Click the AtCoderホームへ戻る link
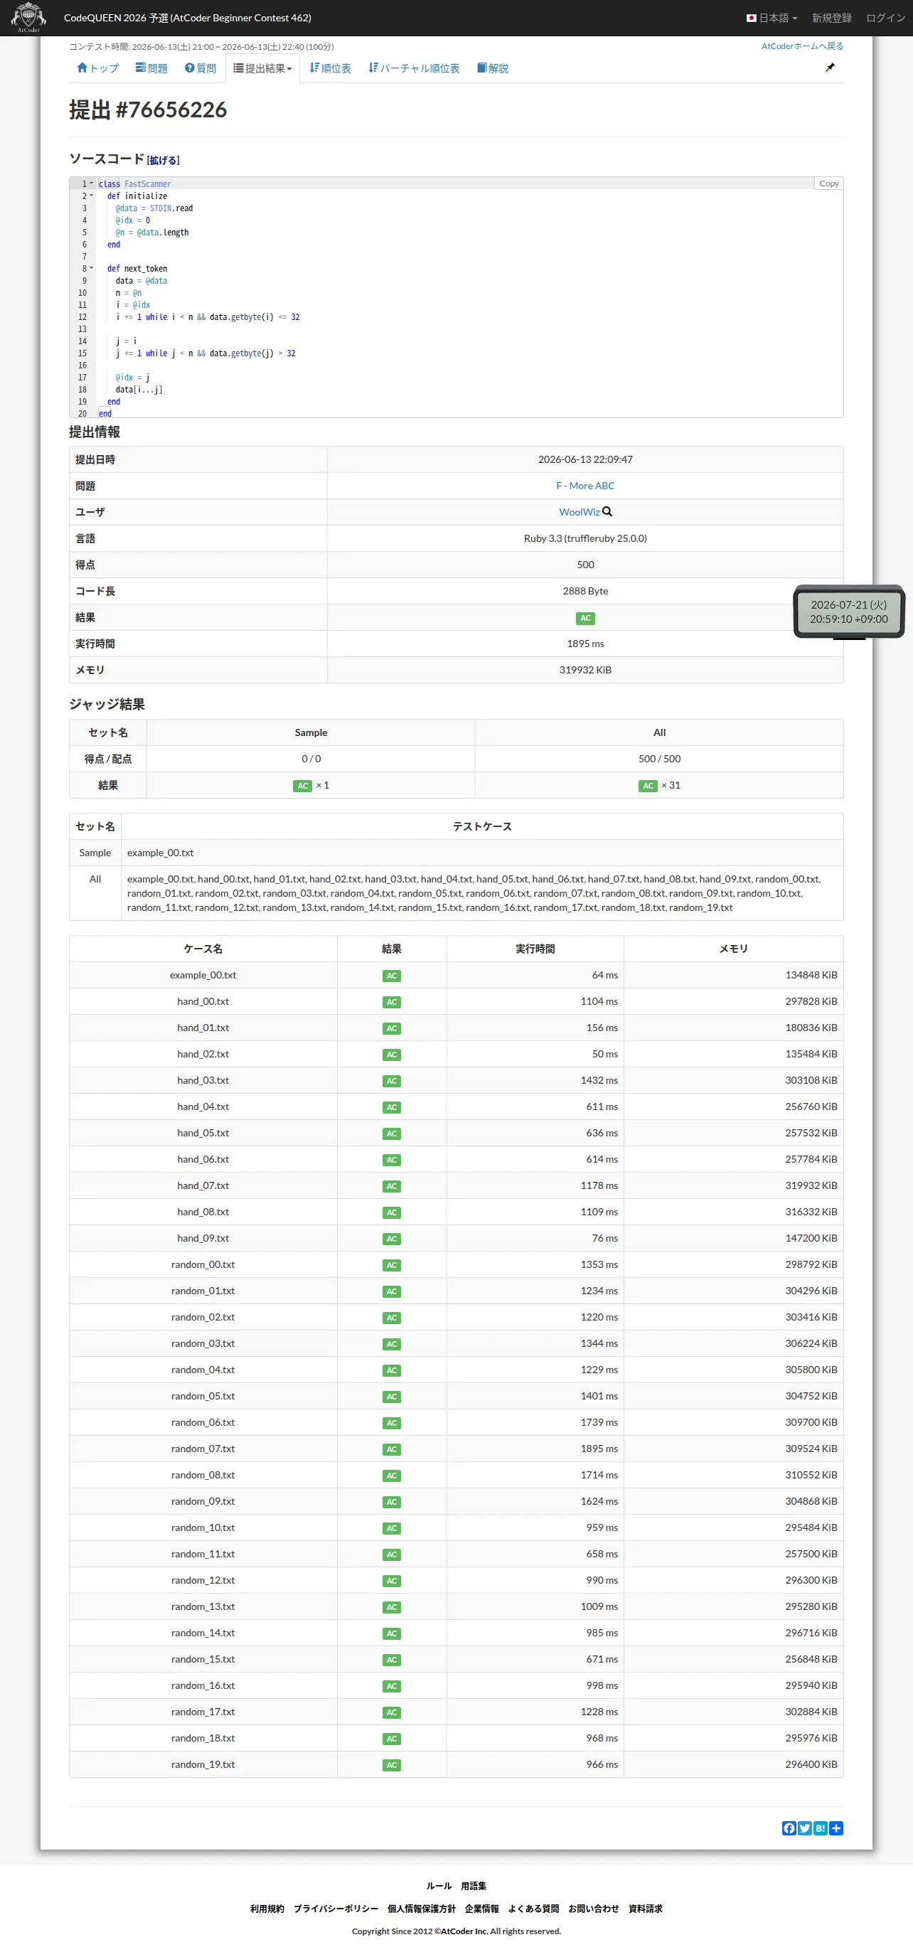This screenshot has width=913, height=1952. point(801,46)
